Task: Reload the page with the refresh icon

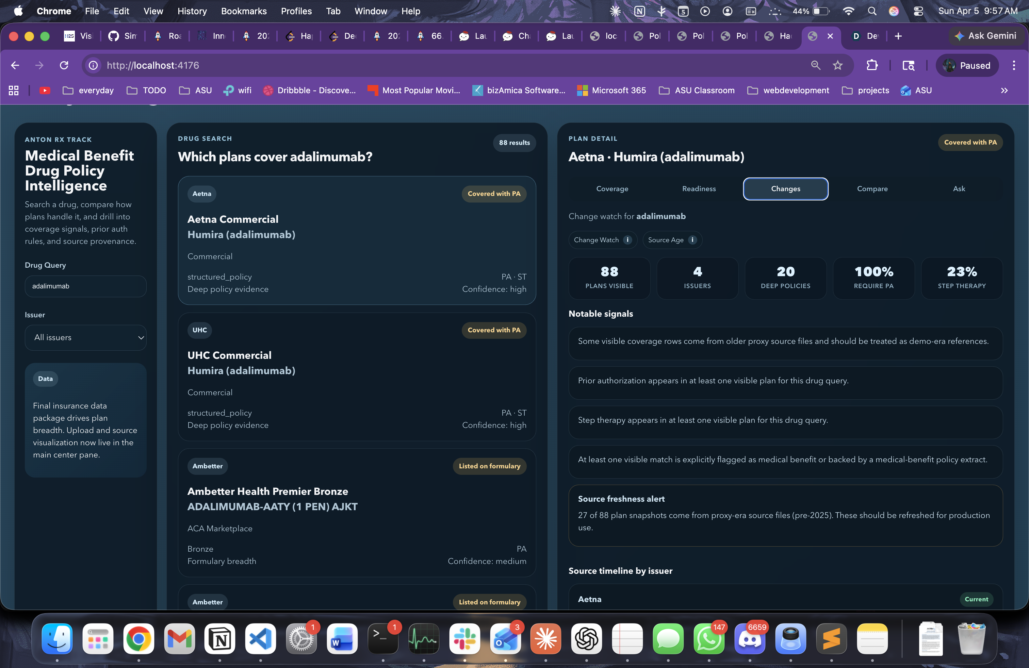Action: point(64,65)
